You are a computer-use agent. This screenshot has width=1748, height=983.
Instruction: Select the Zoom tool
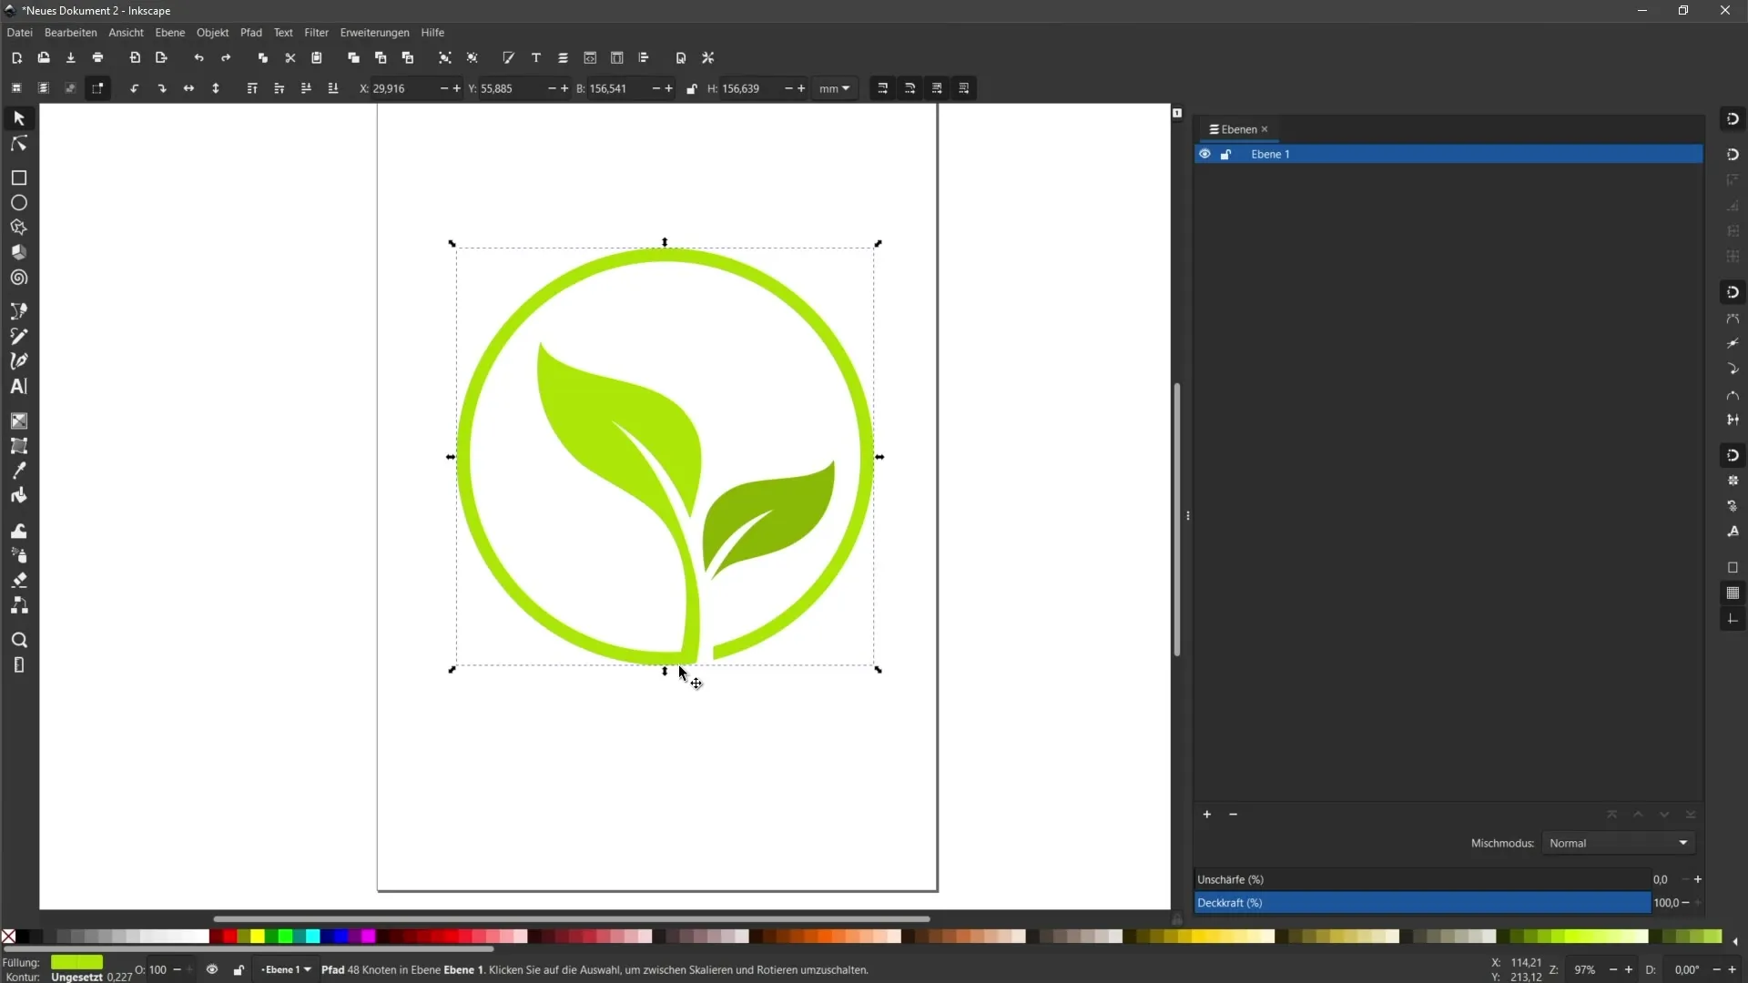18,640
